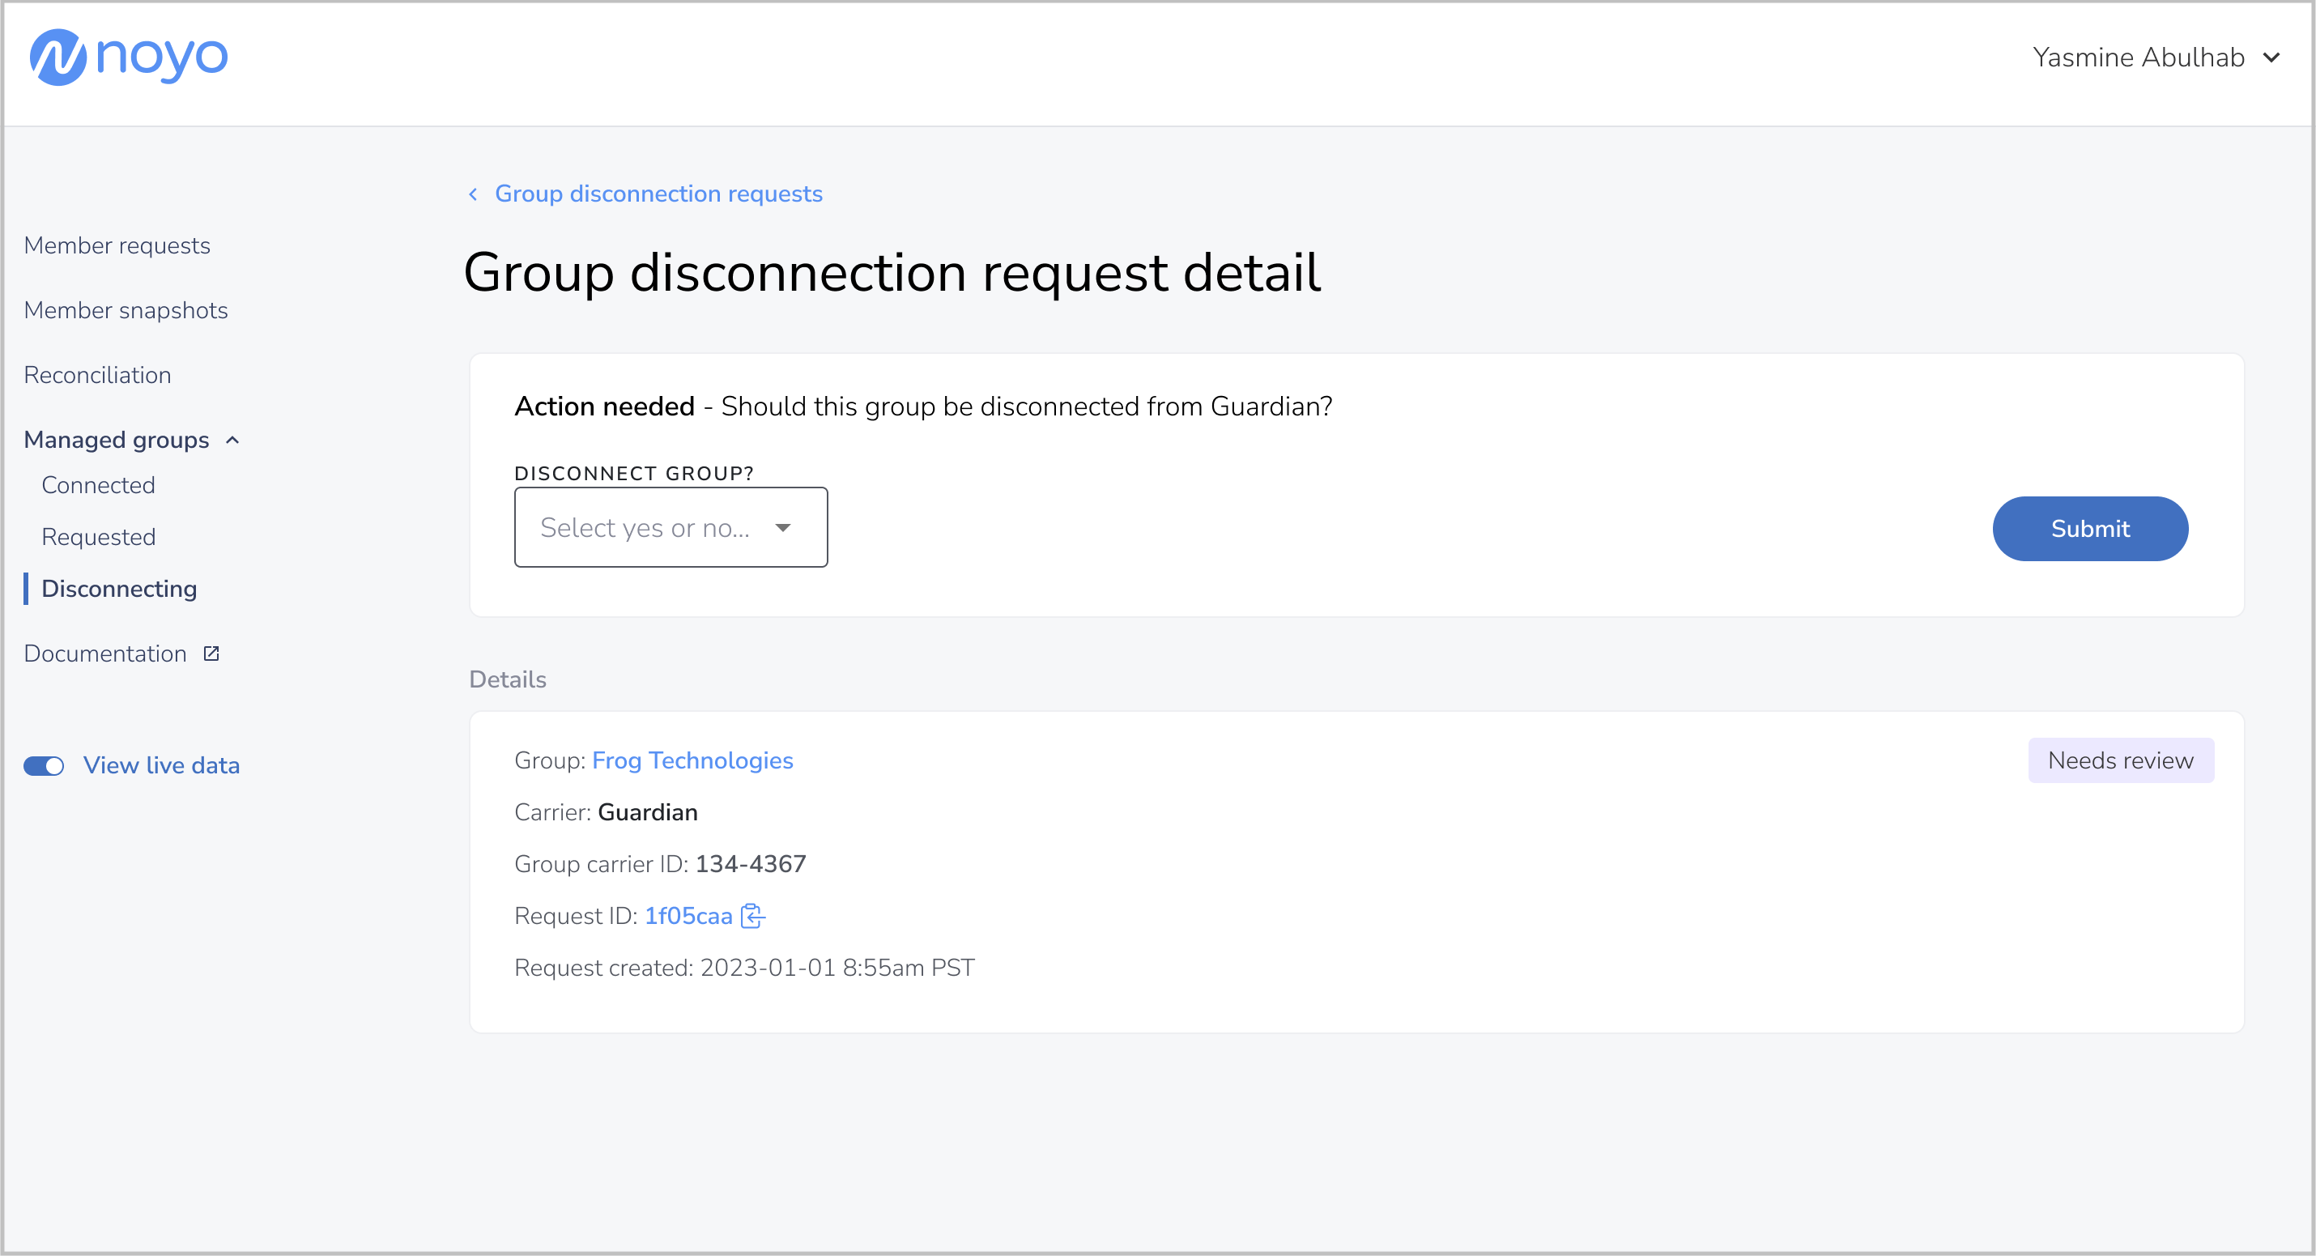Navigate to Reconciliation
The height and width of the screenshot is (1256, 2316).
point(97,375)
